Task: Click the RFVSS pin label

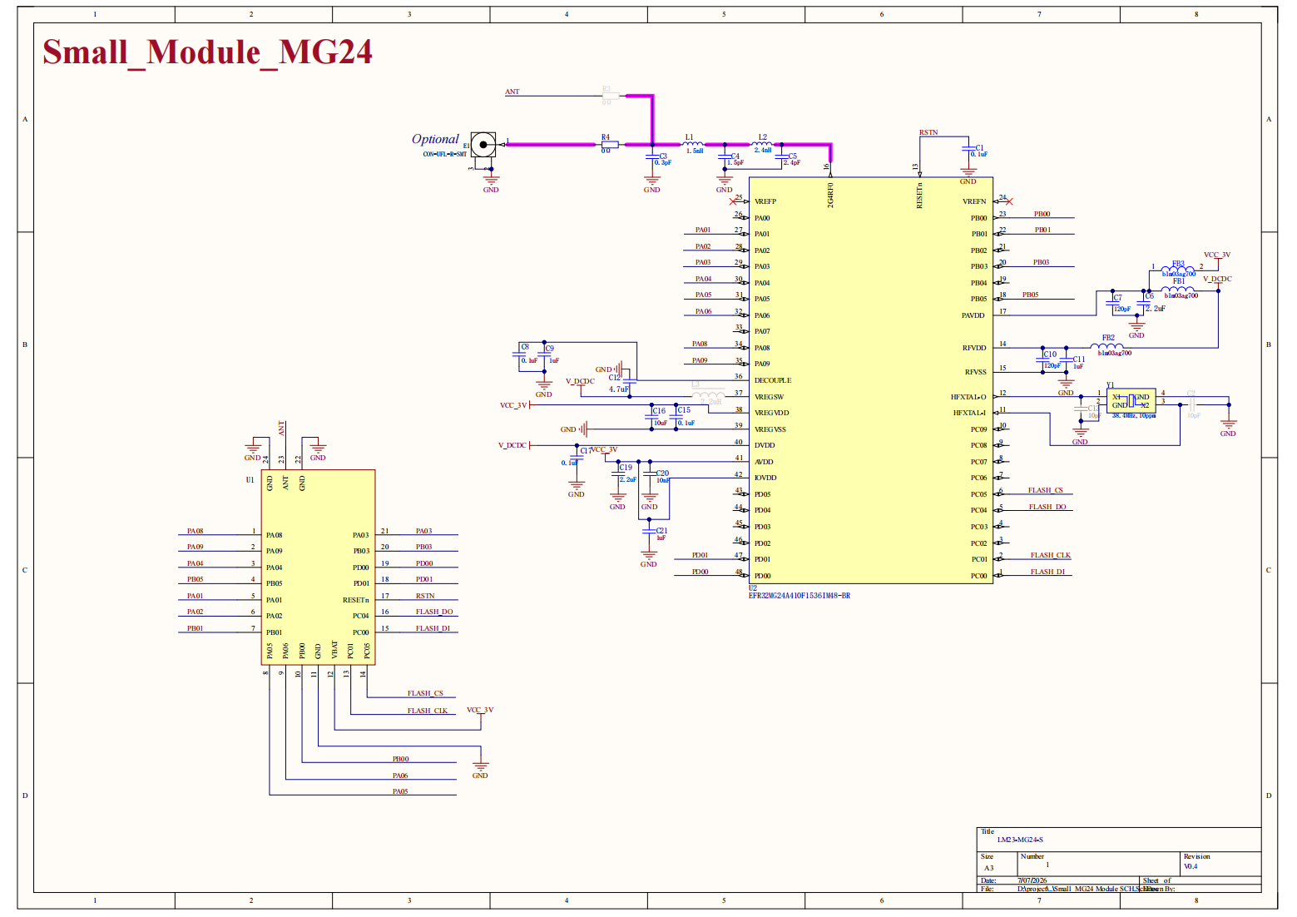Action: click(975, 372)
